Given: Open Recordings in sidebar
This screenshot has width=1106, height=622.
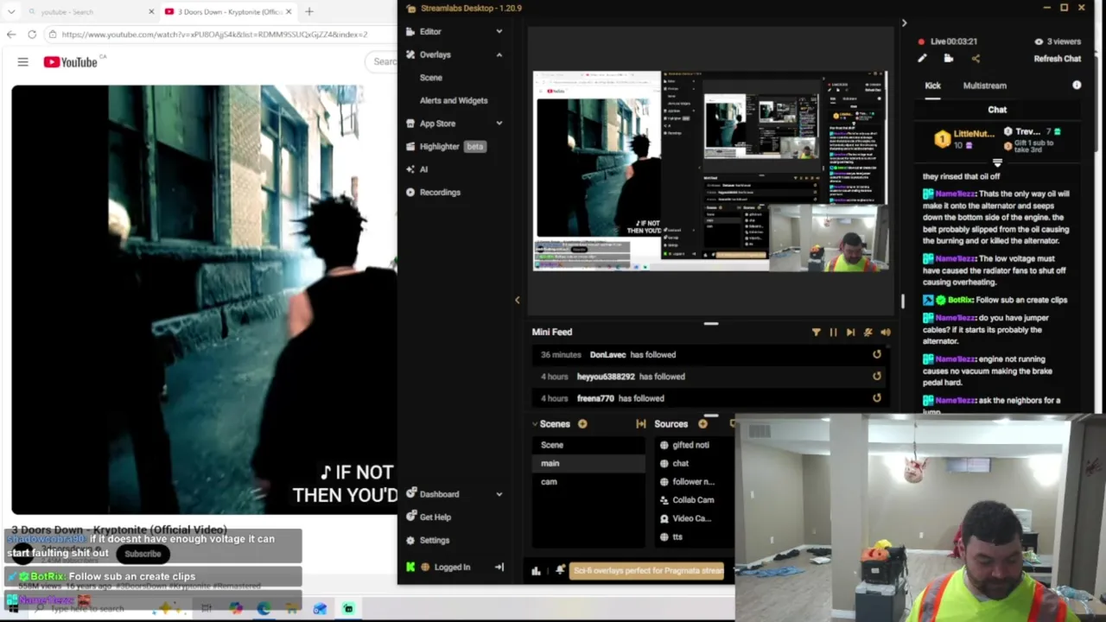Looking at the screenshot, I should (439, 192).
